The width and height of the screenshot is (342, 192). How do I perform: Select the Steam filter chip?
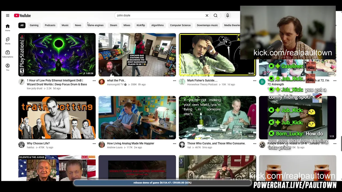114,25
